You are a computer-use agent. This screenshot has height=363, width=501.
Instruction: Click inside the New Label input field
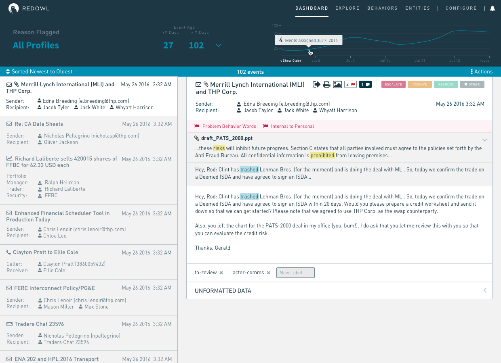click(295, 272)
